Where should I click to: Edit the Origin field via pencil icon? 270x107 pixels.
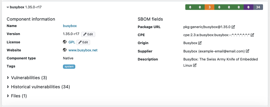[200, 43]
